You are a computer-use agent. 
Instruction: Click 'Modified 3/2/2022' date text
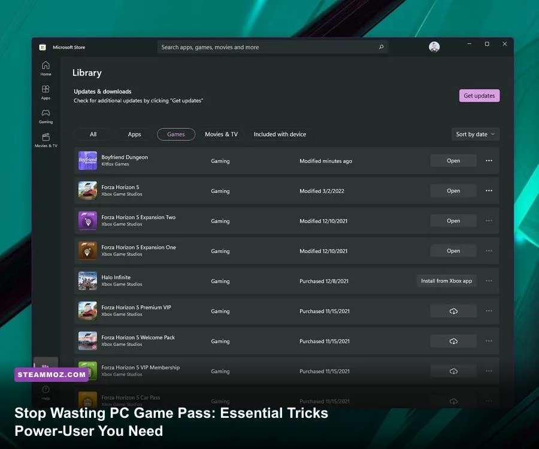(x=322, y=191)
